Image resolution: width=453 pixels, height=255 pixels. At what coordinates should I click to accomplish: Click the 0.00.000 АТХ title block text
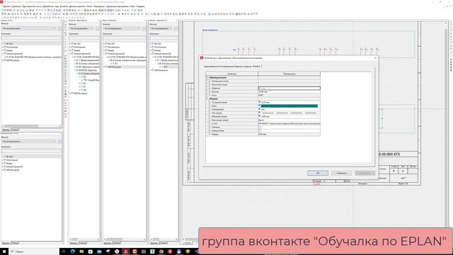(389, 154)
